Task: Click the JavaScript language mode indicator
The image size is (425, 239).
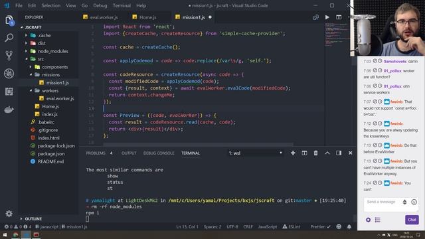Action: point(267,226)
